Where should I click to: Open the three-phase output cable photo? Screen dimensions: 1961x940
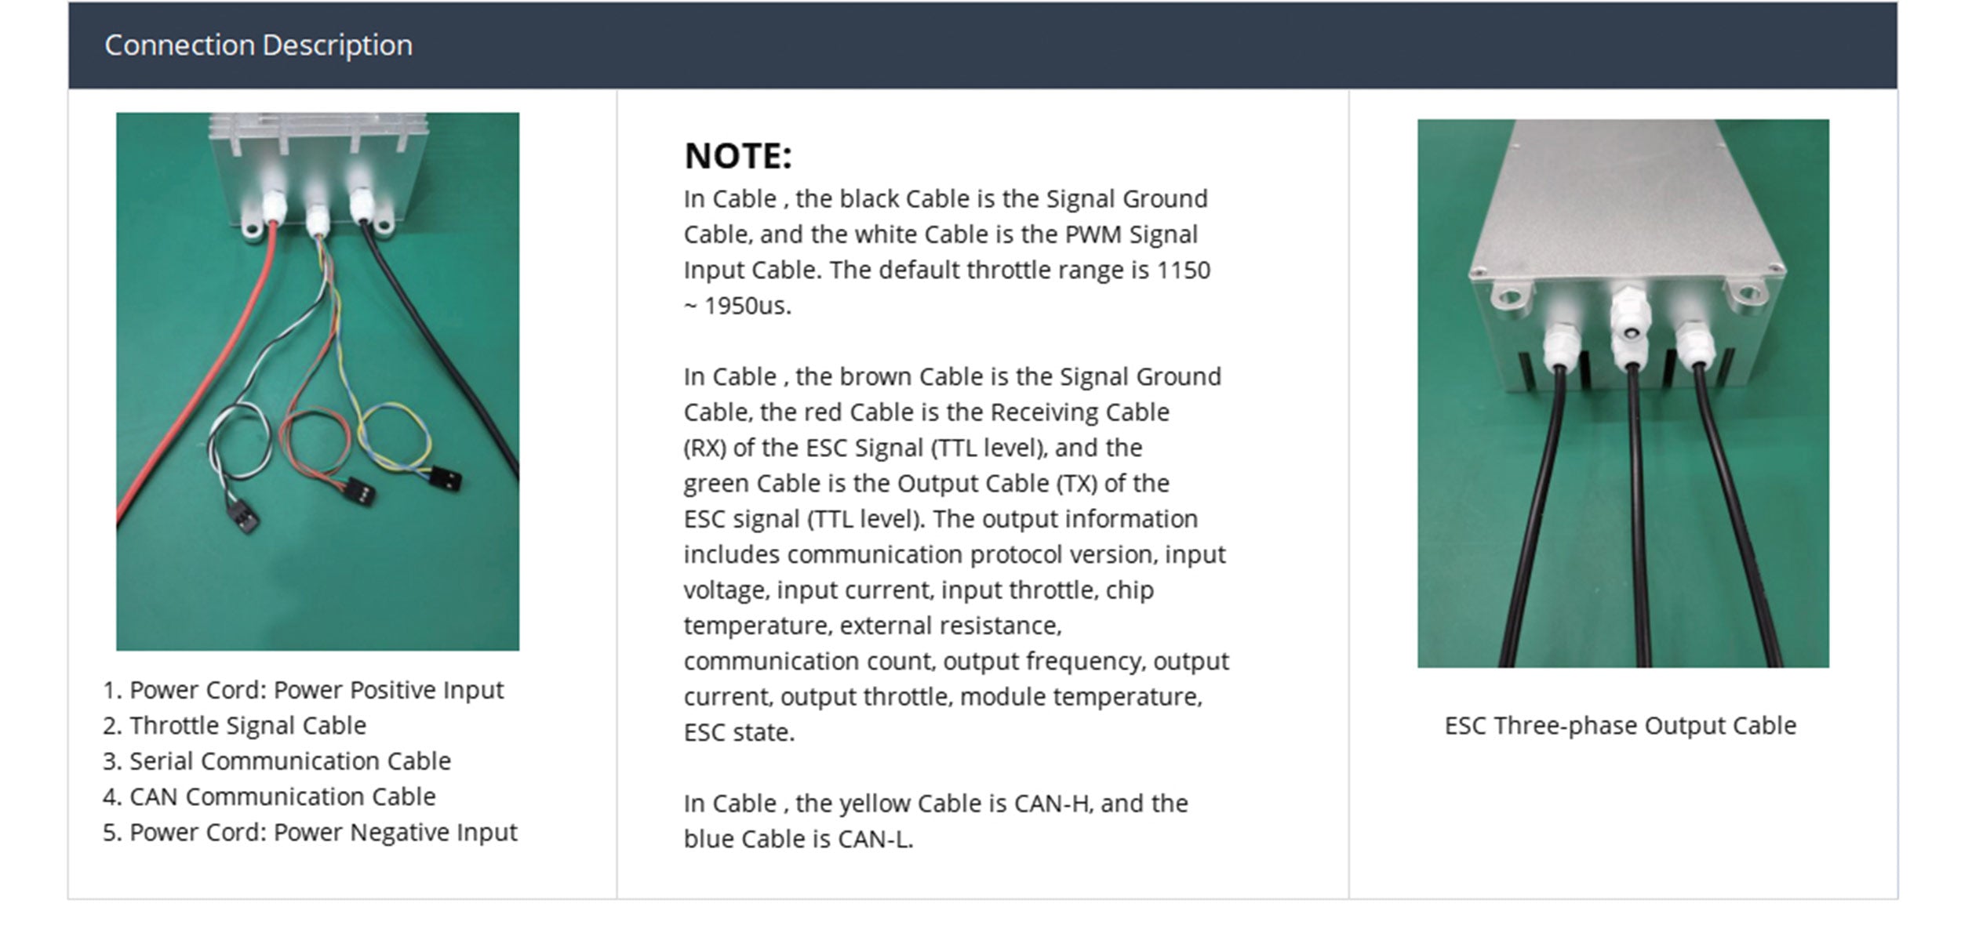coord(1622,393)
